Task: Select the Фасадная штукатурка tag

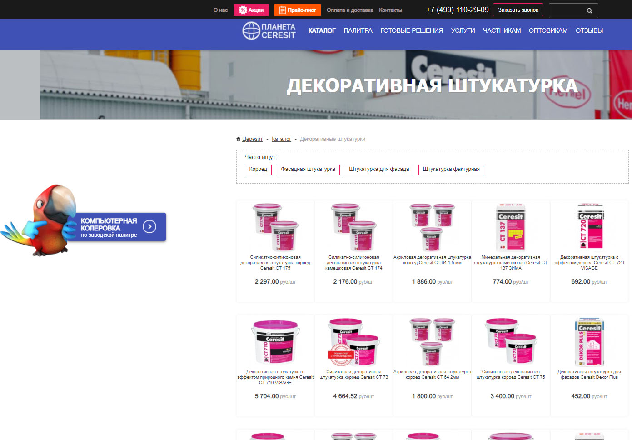Action: coord(308,169)
